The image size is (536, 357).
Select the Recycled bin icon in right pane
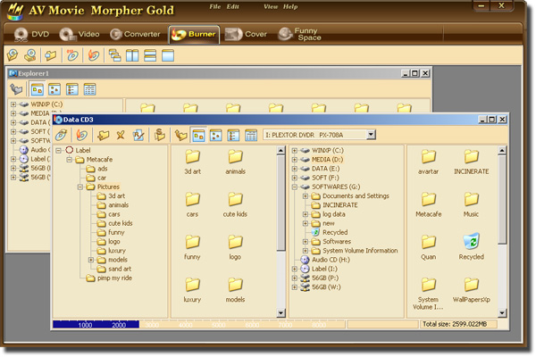tap(472, 247)
